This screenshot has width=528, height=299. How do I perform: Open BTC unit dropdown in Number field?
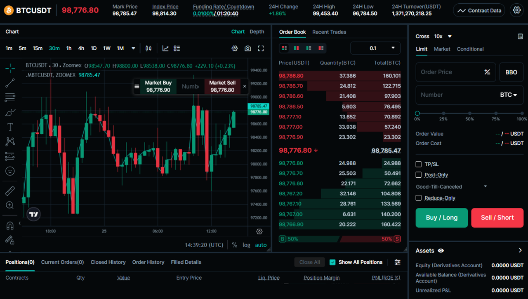[509, 95]
